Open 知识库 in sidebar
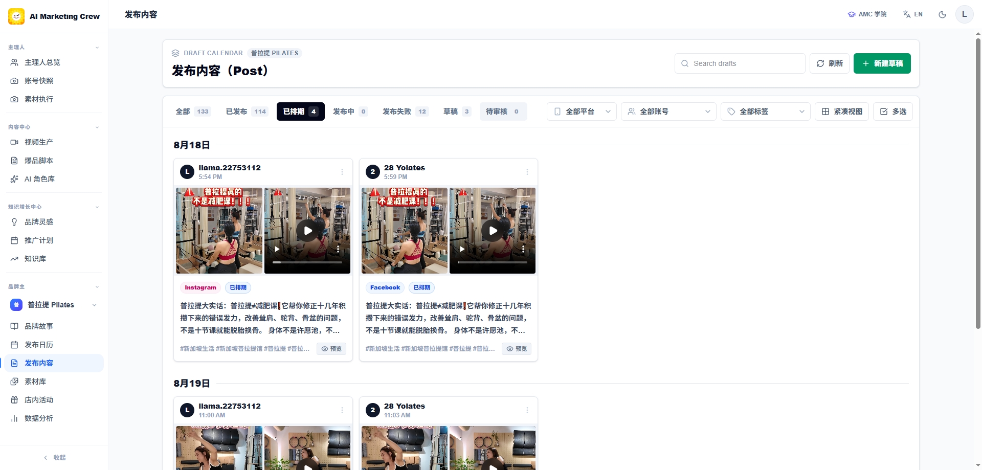Screen dimensions: 982x470 (53, 259)
